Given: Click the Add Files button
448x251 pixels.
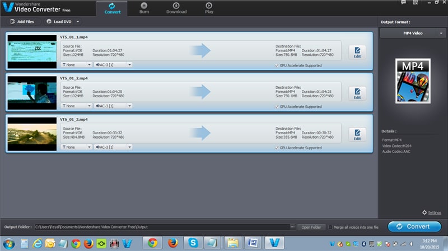Looking at the screenshot, I should click(x=22, y=22).
